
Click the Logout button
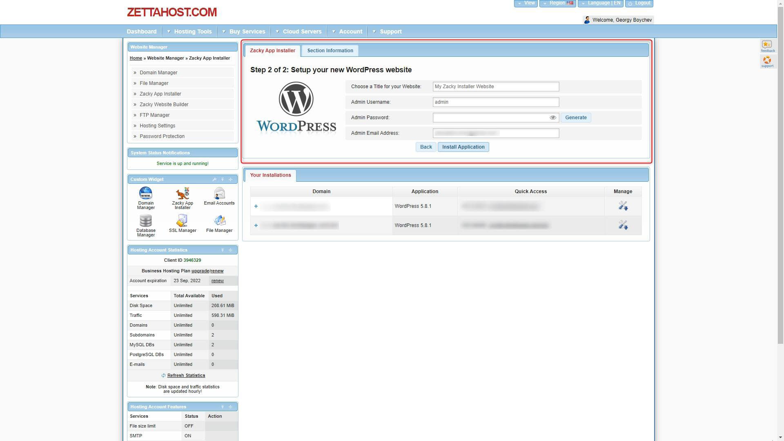coord(639,3)
